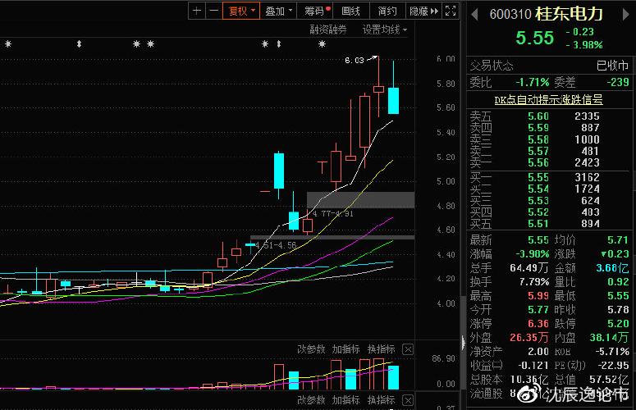The image size is (636, 410).
Task: Click 隐藏 to hide side panel
Action: (x=424, y=11)
